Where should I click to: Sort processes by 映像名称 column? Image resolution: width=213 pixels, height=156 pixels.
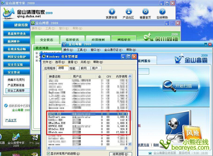tap(59, 77)
